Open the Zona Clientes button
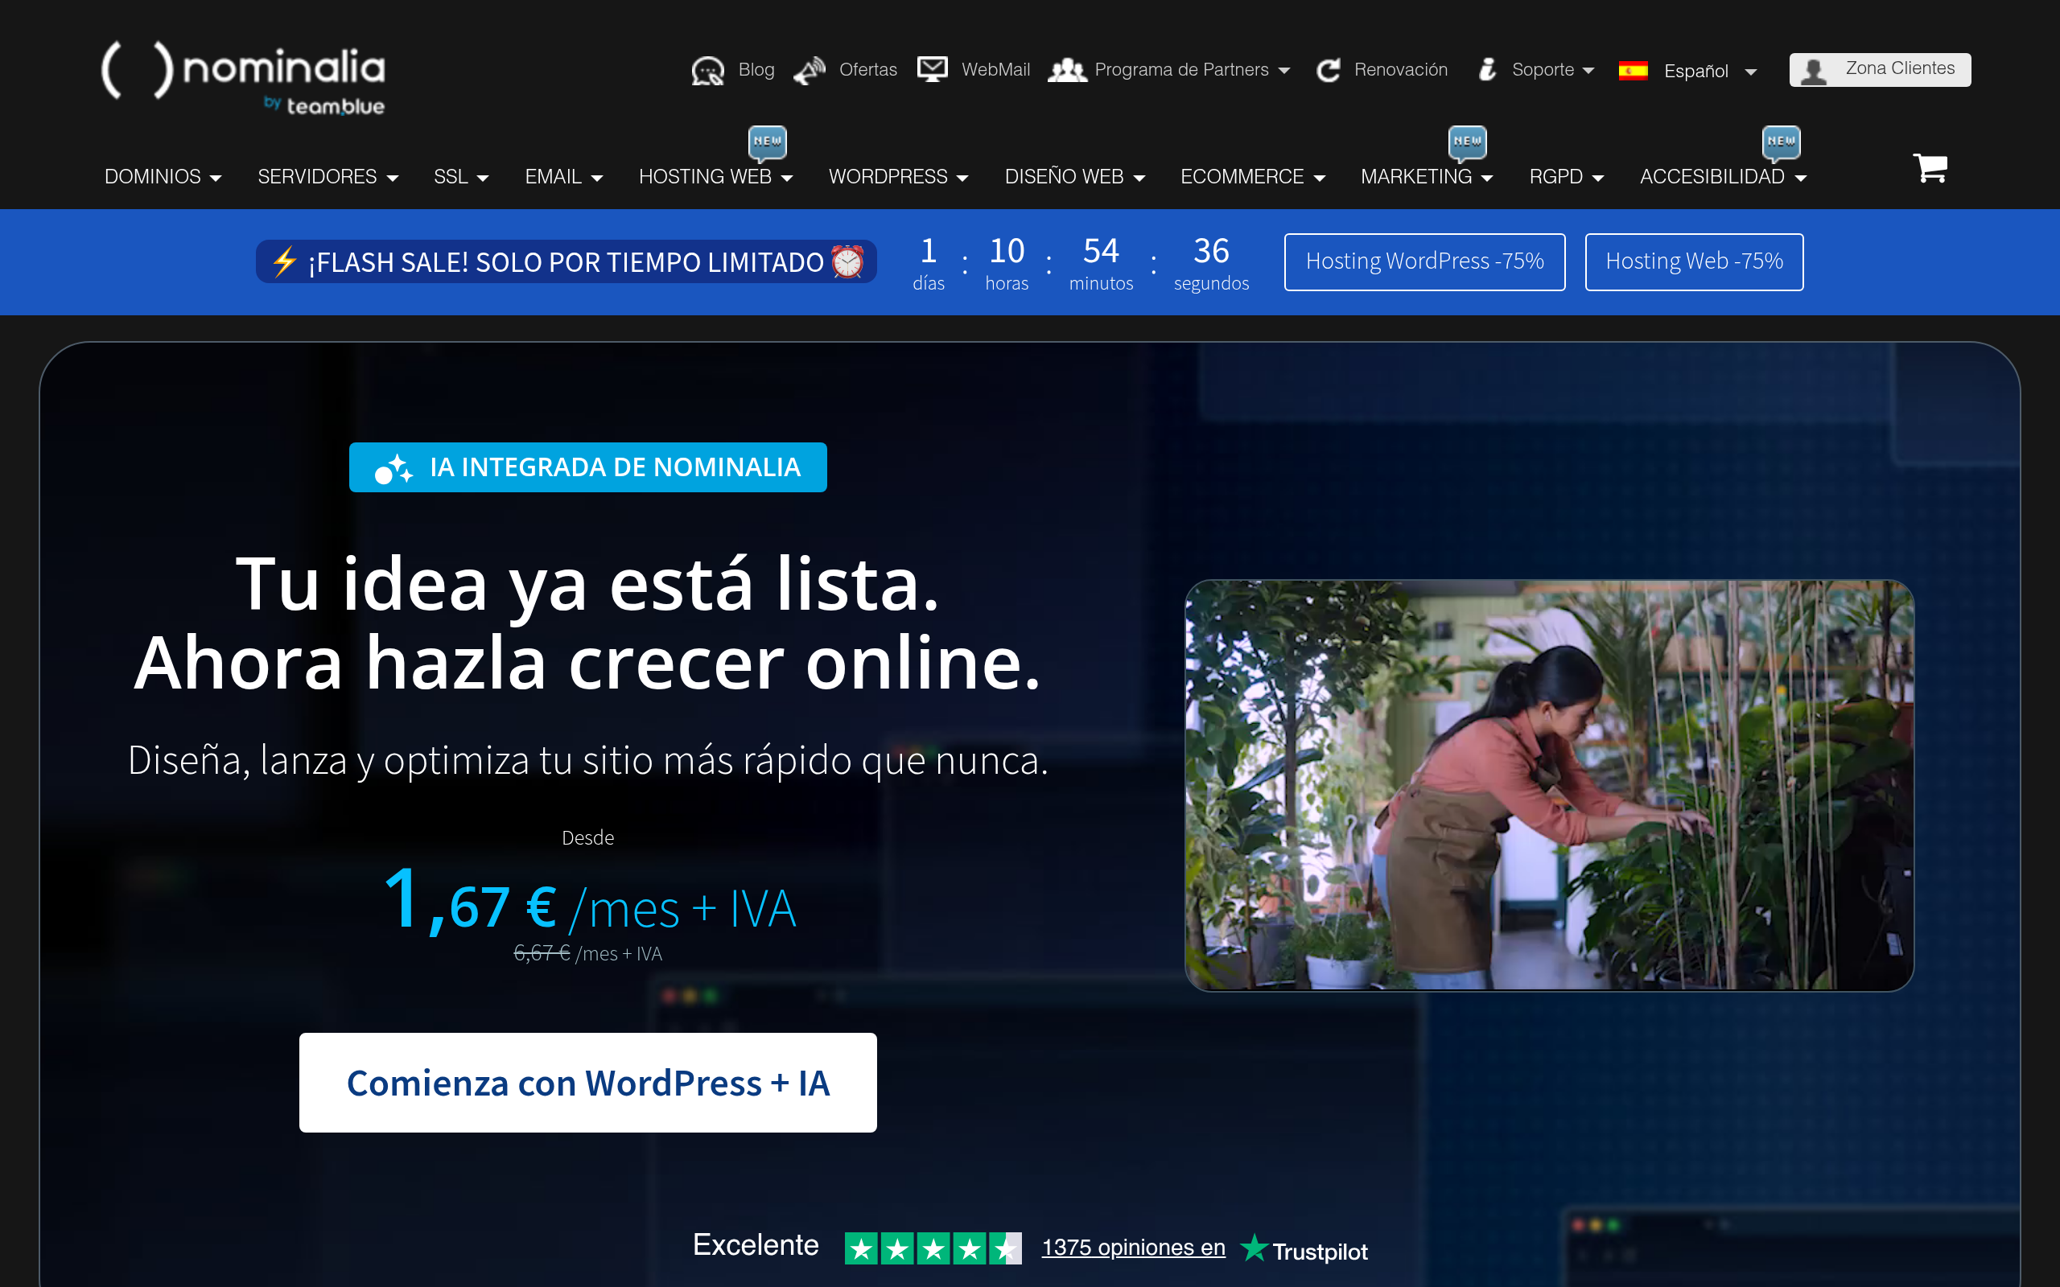 click(x=1880, y=70)
